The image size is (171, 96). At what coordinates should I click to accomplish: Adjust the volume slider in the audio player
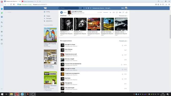click(x=106, y=13)
